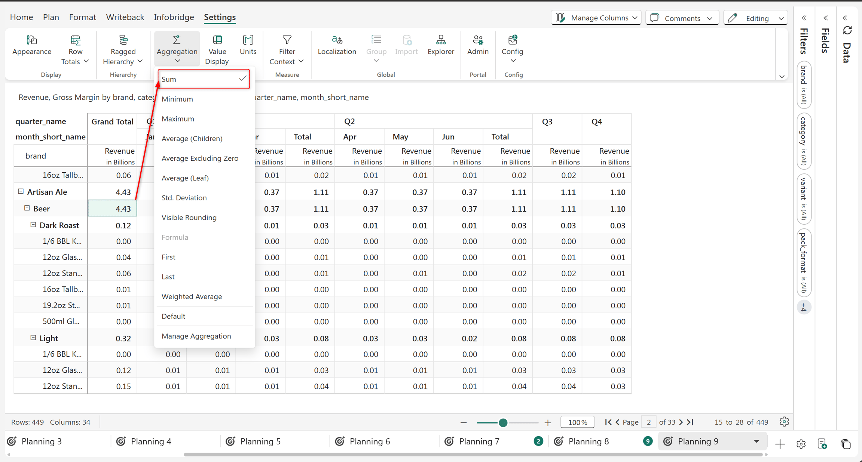Open the Comments button
Image resolution: width=862 pixels, height=462 pixels.
pyautogui.click(x=682, y=18)
